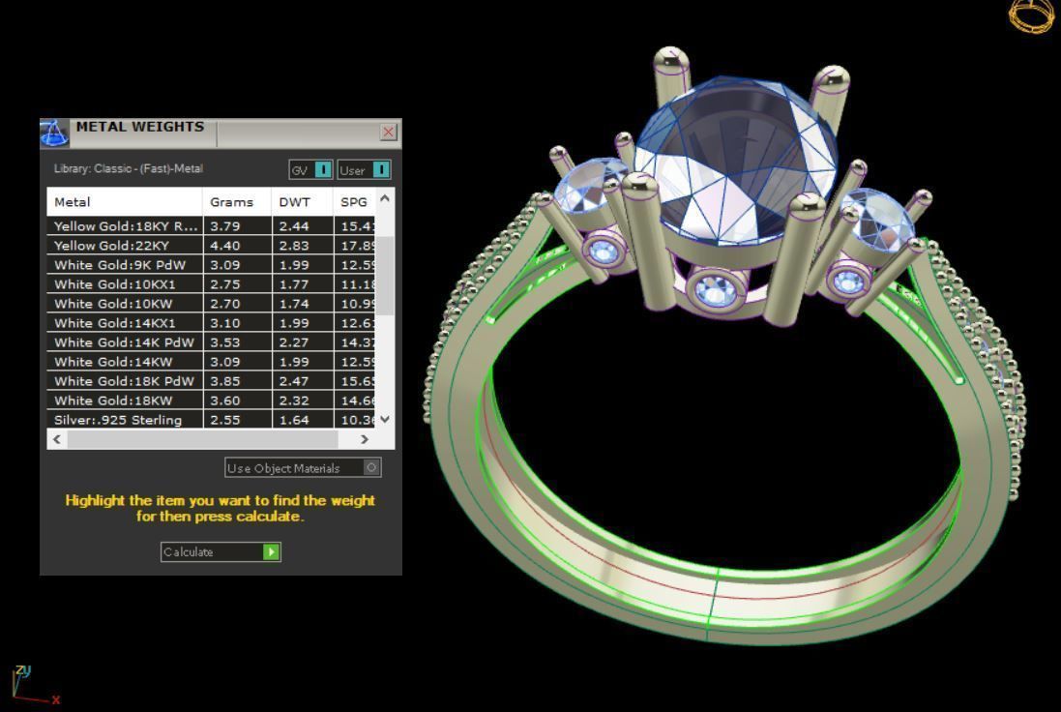The height and width of the screenshot is (712, 1061).
Task: Sort by the Metal column header
Action: click(x=125, y=201)
